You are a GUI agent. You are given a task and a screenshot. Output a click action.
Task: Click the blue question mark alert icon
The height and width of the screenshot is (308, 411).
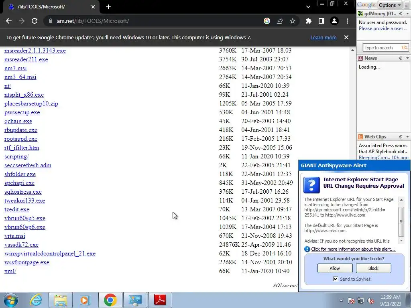pos(311,185)
